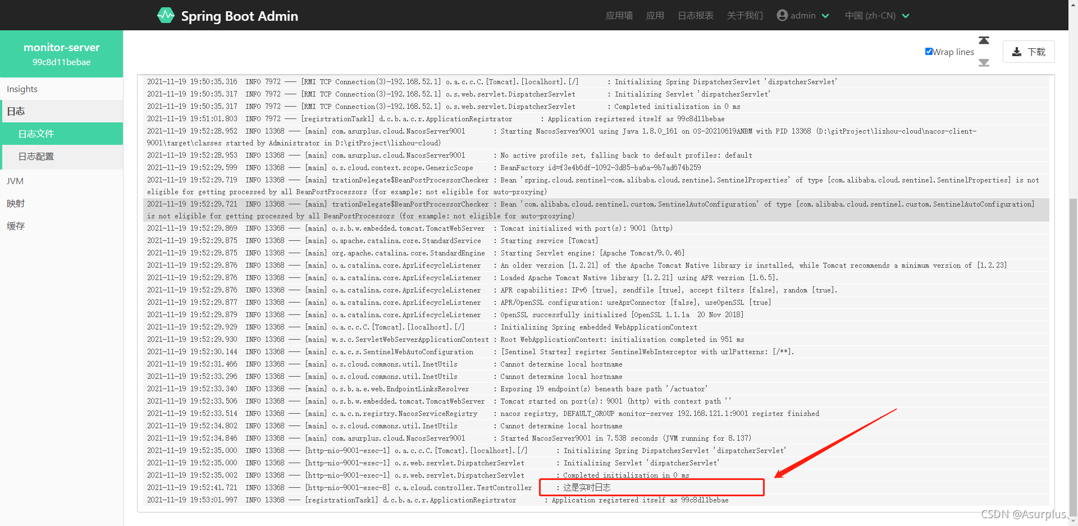Viewport: 1078px width, 526px height.
Task: Open the 应用墙 menu item
Action: pos(619,15)
